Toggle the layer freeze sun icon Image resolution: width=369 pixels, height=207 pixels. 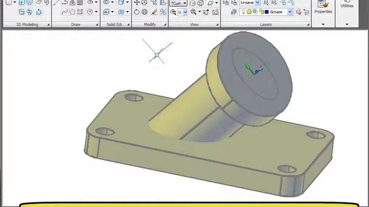(x=249, y=12)
